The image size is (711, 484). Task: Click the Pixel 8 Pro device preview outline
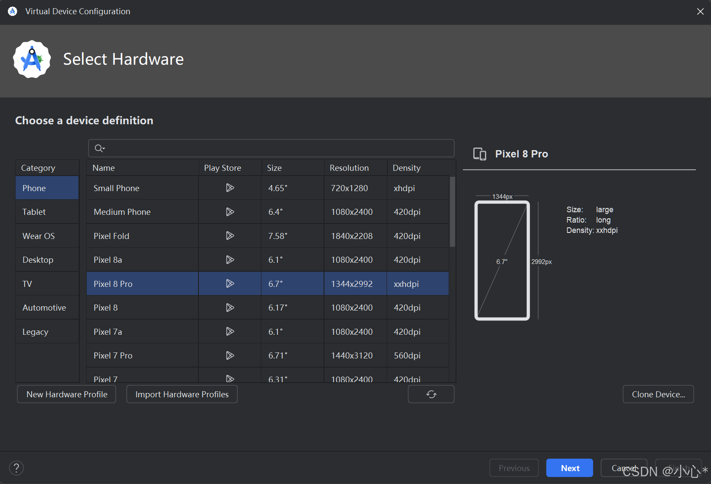(x=502, y=261)
